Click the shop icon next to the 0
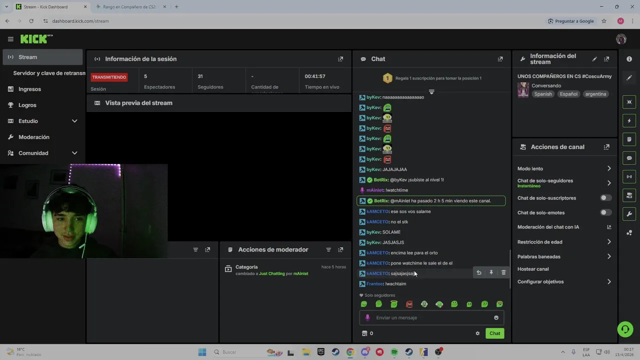This screenshot has height=360, width=640. pyautogui.click(x=364, y=333)
